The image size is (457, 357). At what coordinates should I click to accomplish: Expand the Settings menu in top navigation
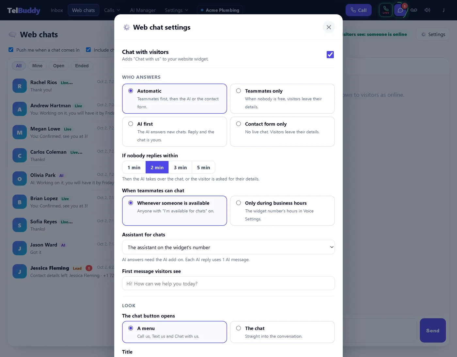pyautogui.click(x=177, y=10)
